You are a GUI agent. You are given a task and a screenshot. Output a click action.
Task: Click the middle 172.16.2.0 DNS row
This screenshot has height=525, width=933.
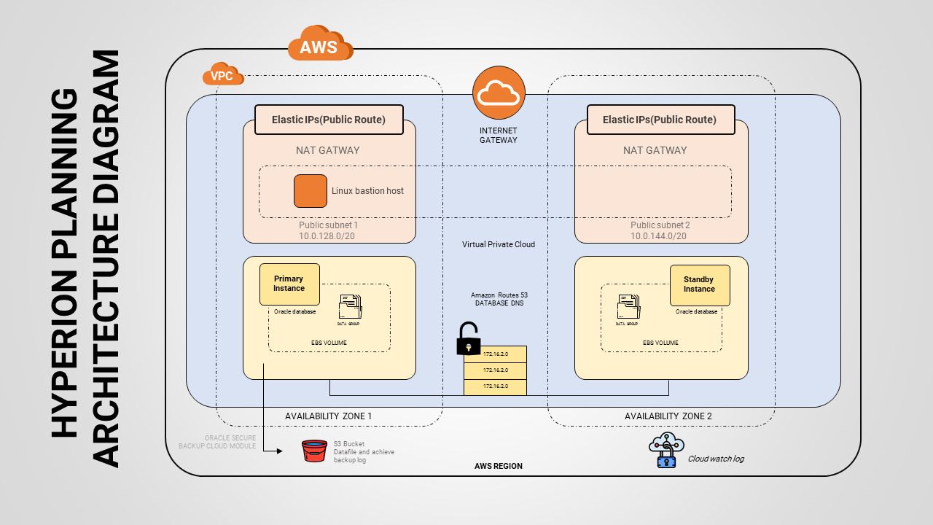coord(495,370)
